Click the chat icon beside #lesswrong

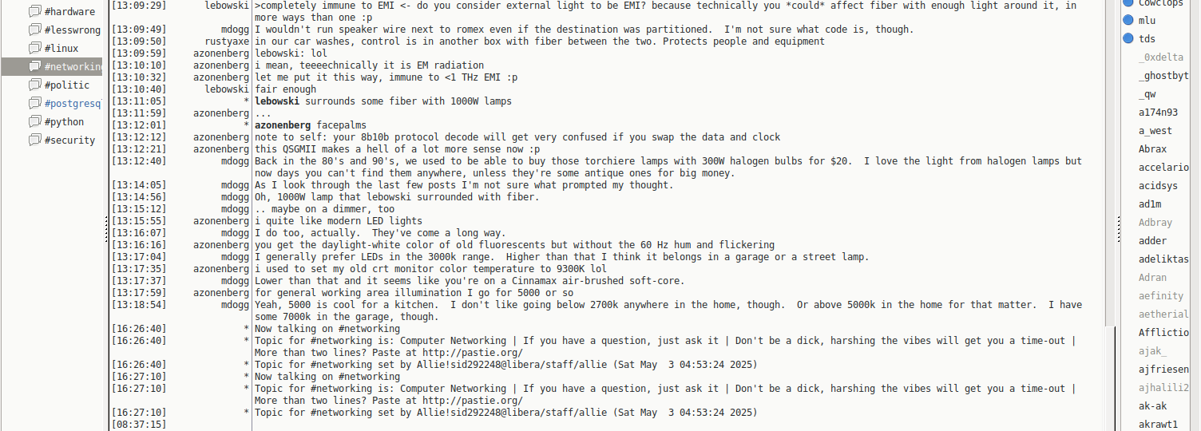[34, 30]
